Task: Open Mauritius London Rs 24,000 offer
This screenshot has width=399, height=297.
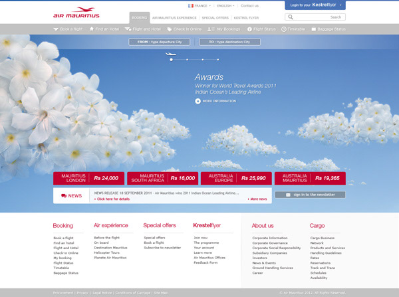Action: pyautogui.click(x=89, y=178)
